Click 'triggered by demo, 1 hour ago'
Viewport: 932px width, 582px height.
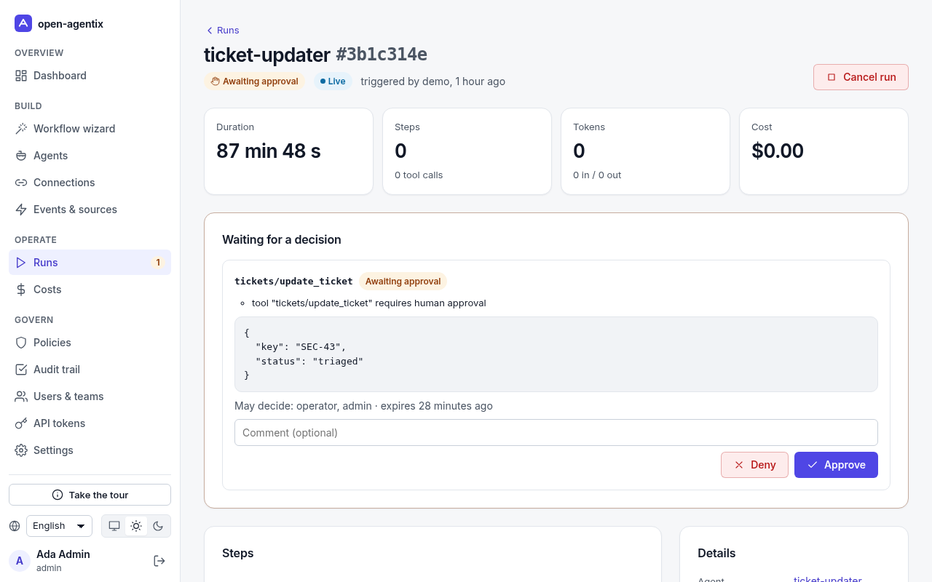pos(433,81)
